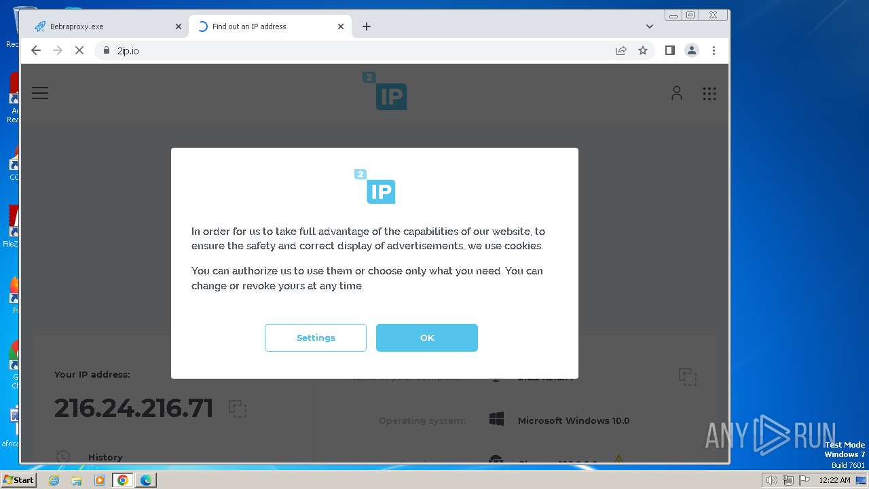Click OK in the cookie dialog
869x489 pixels.
pos(427,338)
